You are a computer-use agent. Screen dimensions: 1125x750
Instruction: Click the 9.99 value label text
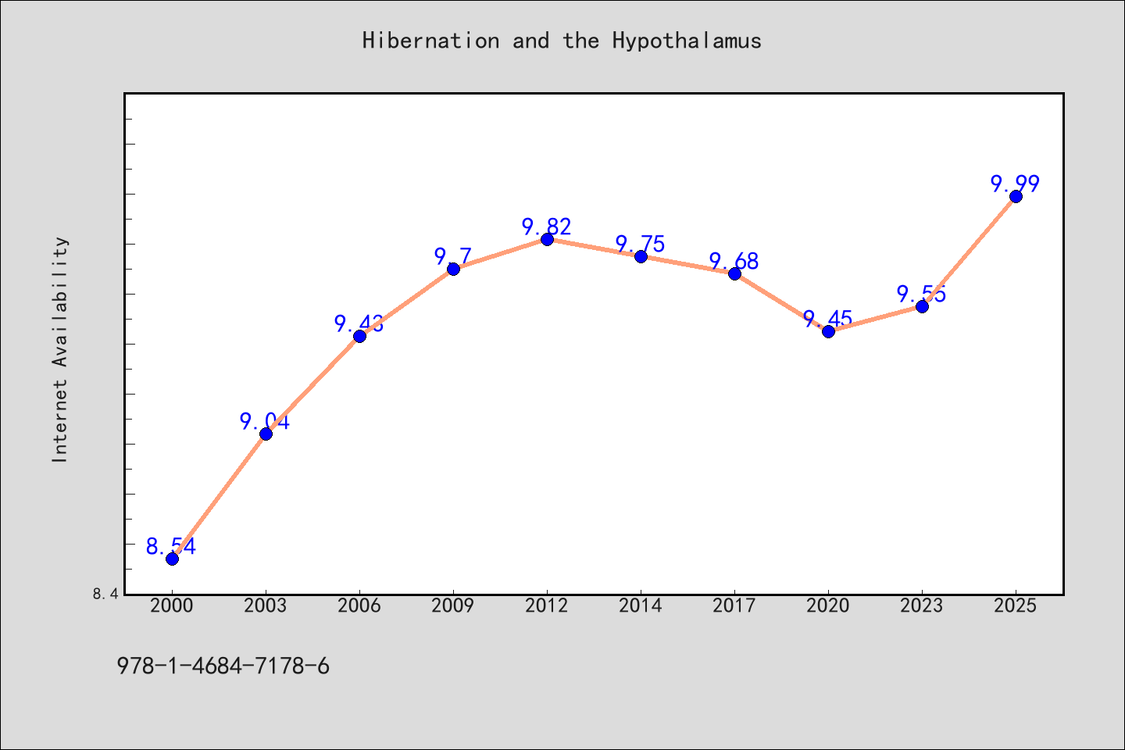pos(1016,184)
